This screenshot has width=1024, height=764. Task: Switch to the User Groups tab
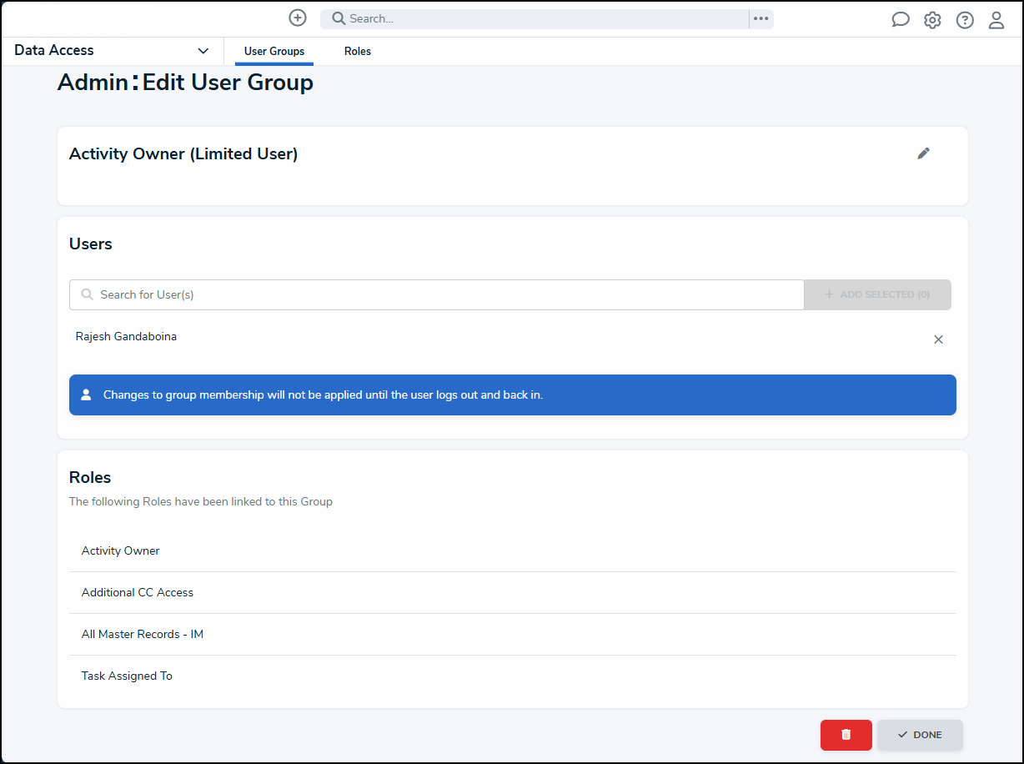[x=274, y=52]
